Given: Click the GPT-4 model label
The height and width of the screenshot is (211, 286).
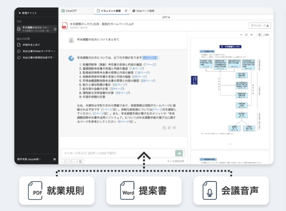Looking at the screenshot, I should (166, 17).
